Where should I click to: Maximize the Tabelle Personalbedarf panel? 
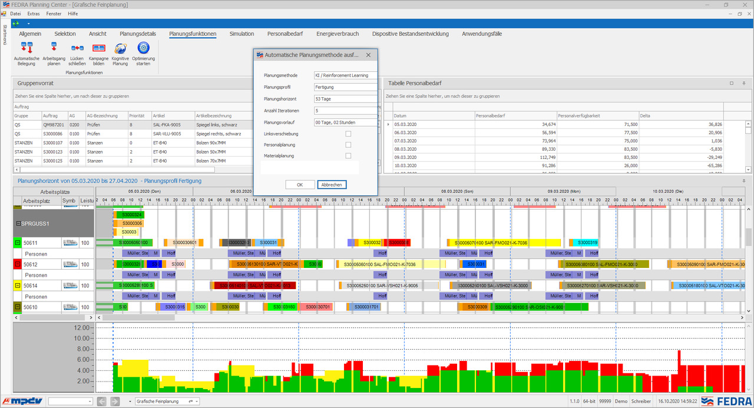[x=732, y=84]
